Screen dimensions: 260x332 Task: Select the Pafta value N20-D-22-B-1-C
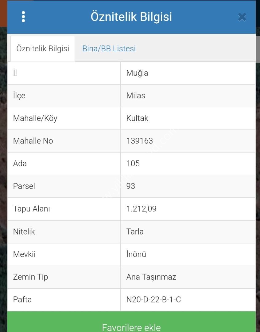pyautogui.click(x=153, y=300)
